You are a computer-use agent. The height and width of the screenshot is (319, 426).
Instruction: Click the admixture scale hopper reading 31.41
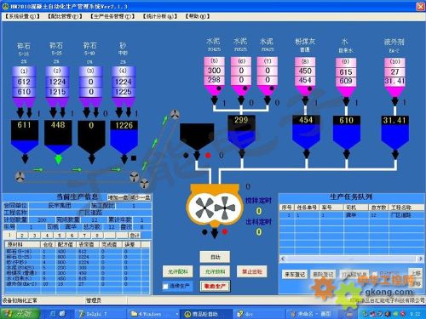point(395,132)
